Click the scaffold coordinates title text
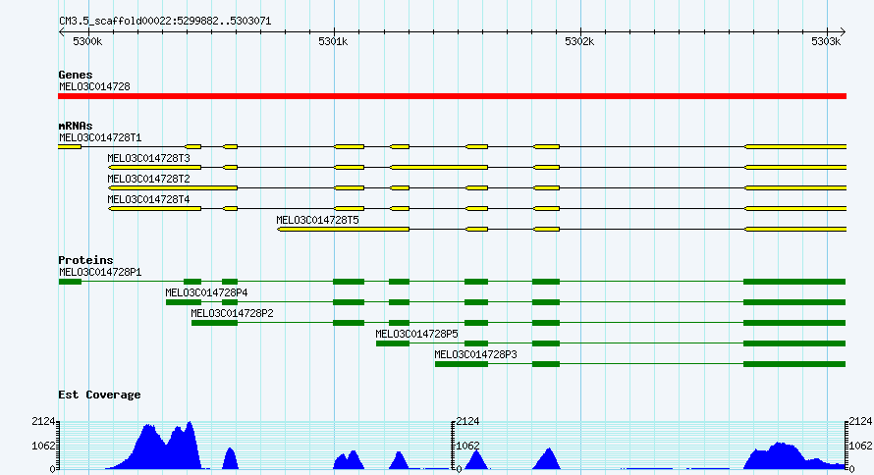The height and width of the screenshot is (475, 874). pyautogui.click(x=165, y=22)
